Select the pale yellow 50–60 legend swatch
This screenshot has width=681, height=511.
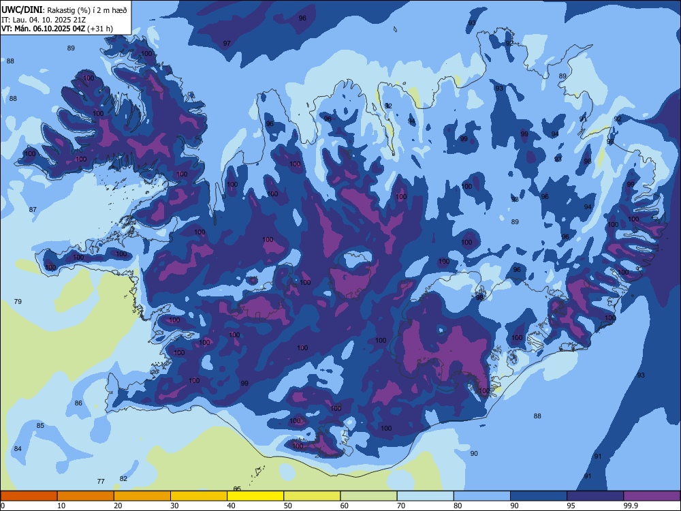click(x=312, y=496)
